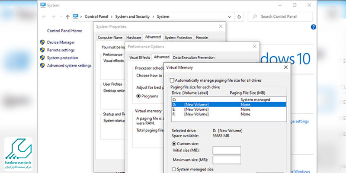
Task: Click the computer icon in address bar
Action: (76, 16)
